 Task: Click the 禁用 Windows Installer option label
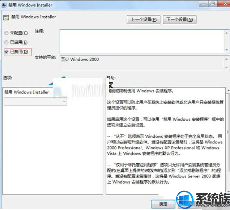(26, 92)
